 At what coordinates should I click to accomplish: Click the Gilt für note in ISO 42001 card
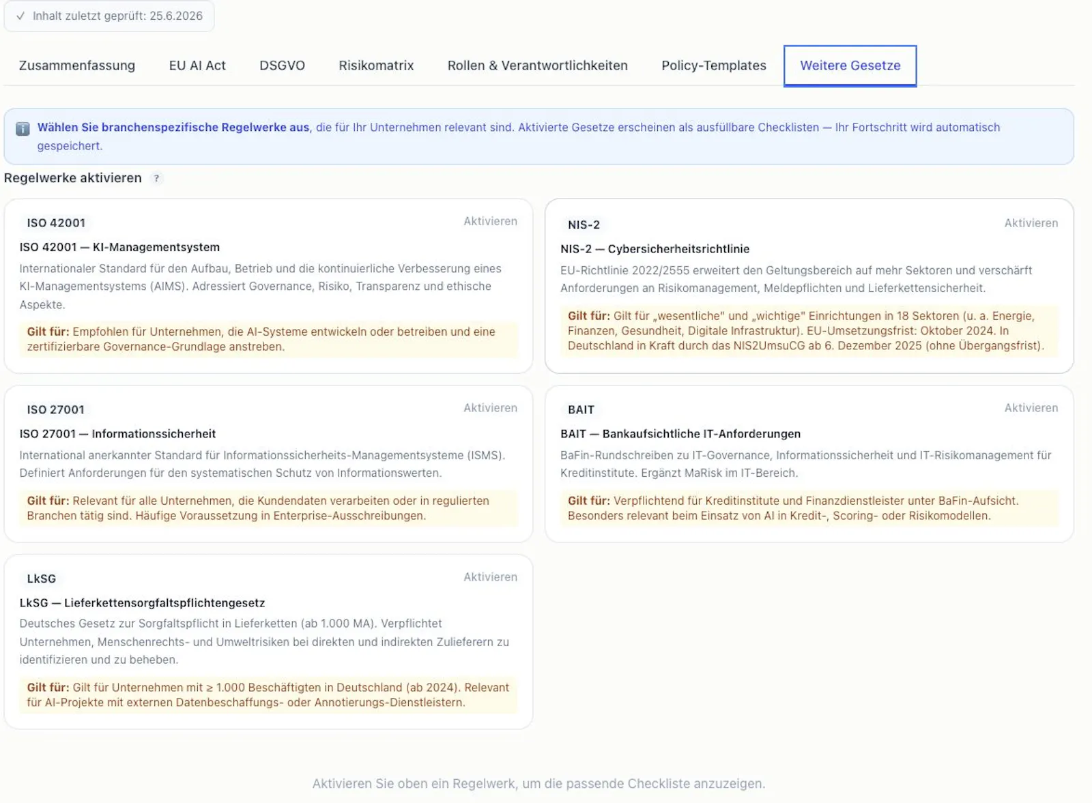pos(268,339)
